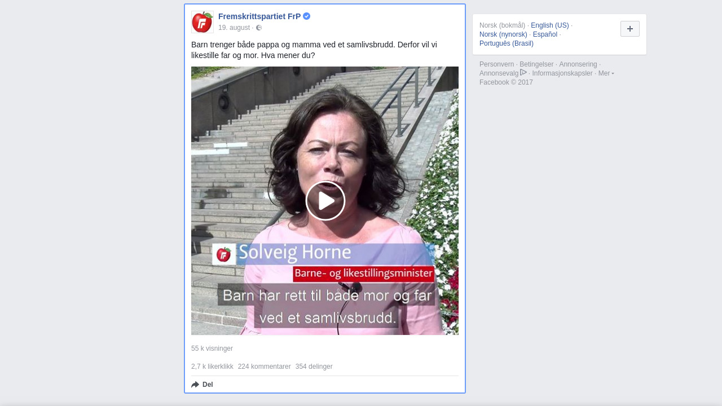The width and height of the screenshot is (722, 406).
Task: Show the 354 delinger shares
Action: tap(314, 367)
